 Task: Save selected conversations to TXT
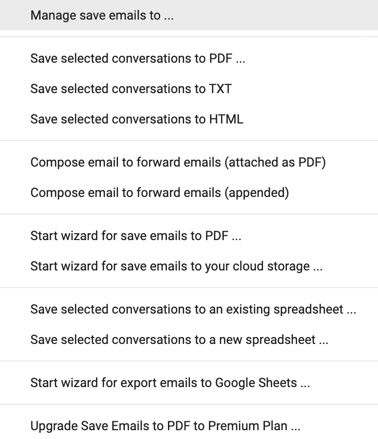(x=131, y=89)
